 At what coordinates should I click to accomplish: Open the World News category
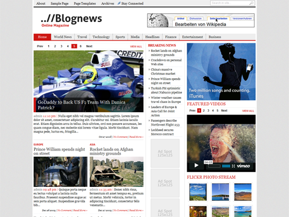[63, 37]
